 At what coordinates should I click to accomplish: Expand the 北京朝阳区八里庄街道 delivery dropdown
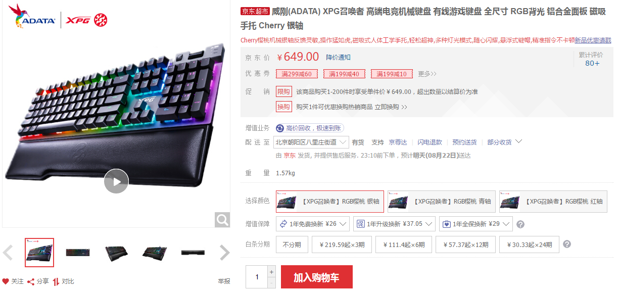point(311,142)
